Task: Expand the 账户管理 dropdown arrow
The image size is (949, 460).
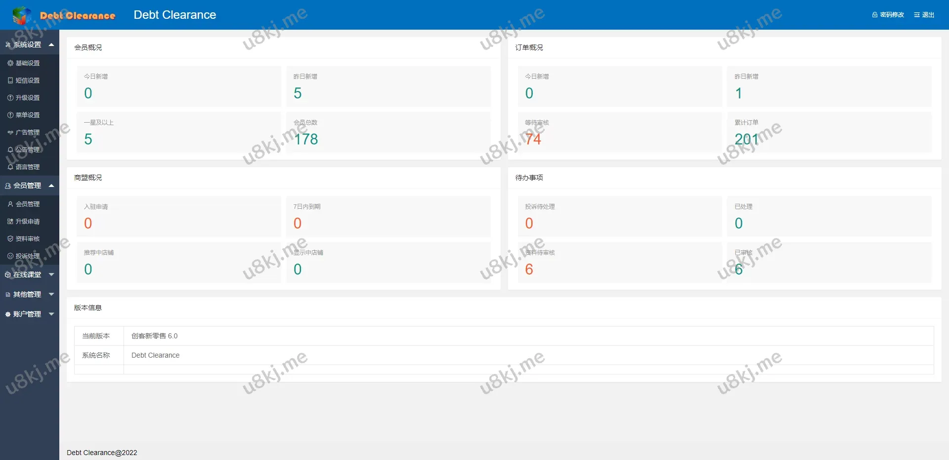Action: click(51, 314)
